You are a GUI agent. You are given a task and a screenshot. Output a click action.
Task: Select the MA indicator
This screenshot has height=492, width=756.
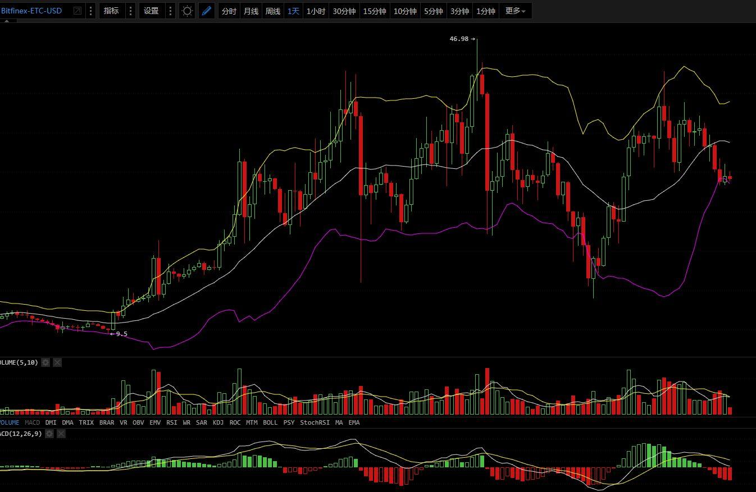pos(339,422)
